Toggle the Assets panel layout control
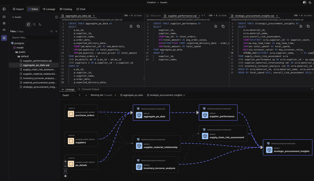Screen dimensions: 314x181 (x=56, y=17)
